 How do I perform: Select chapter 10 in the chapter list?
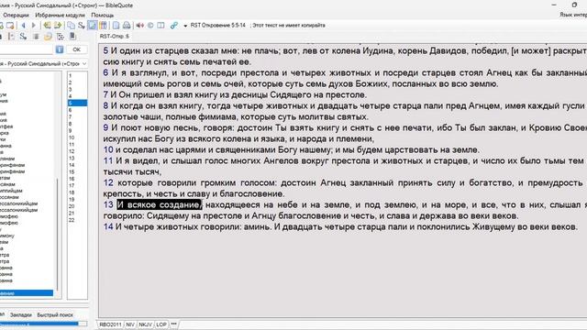(77, 137)
